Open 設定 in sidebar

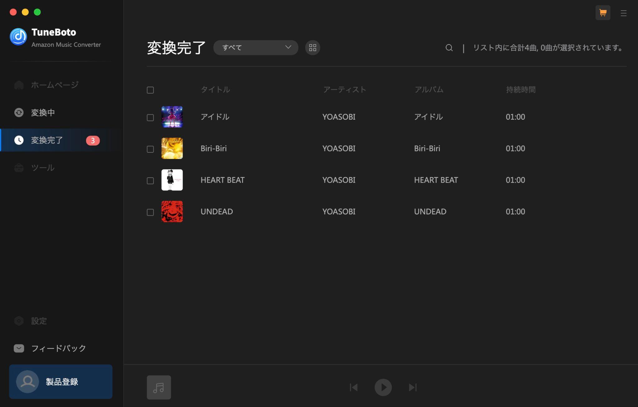point(39,321)
